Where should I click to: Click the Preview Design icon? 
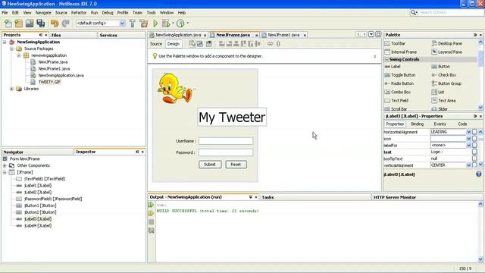(x=209, y=44)
